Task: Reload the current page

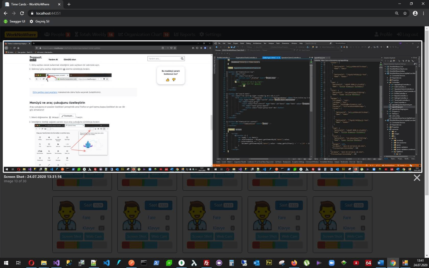Action: click(x=22, y=13)
